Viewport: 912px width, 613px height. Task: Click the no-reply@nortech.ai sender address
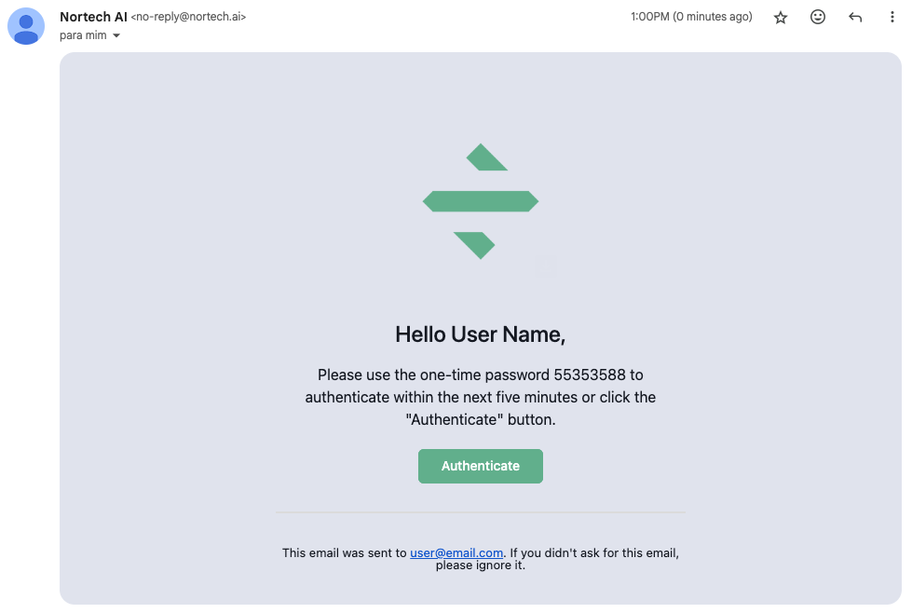pyautogui.click(x=188, y=17)
